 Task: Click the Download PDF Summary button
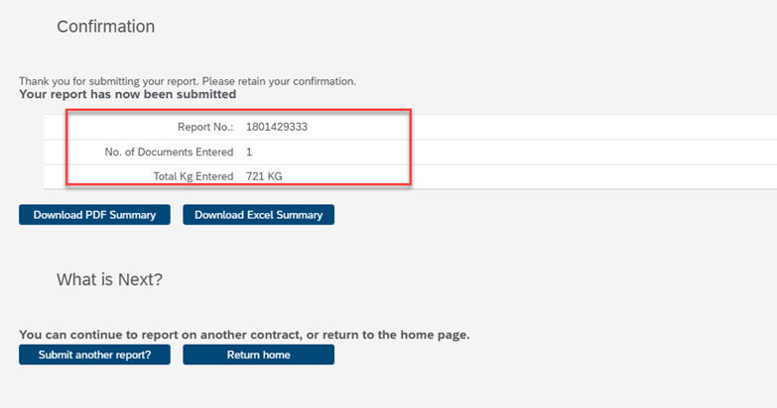(x=94, y=215)
